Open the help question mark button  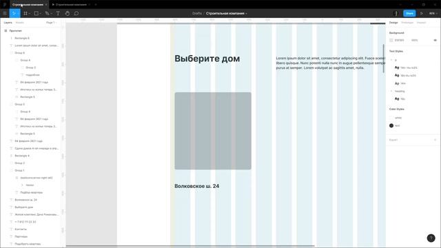[431, 238]
